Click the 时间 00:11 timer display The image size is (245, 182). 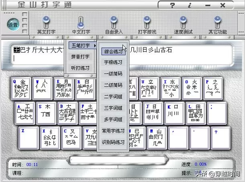[x=25, y=164]
